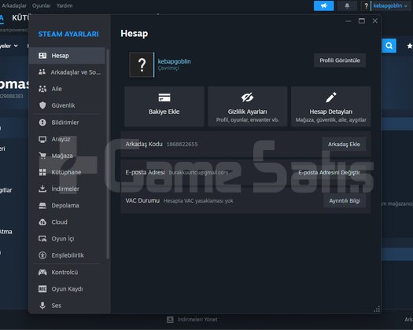The height and width of the screenshot is (330, 413).
Task: Open the kebapgoblin account dropdown in top bar
Action: (x=390, y=5)
